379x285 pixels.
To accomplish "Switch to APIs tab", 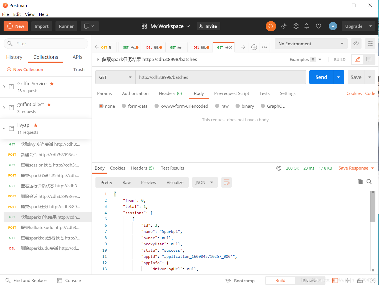I will (x=77, y=57).
